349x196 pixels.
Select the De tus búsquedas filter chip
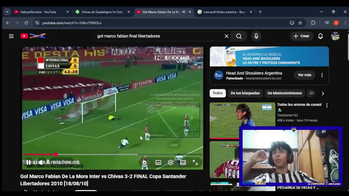click(x=245, y=93)
